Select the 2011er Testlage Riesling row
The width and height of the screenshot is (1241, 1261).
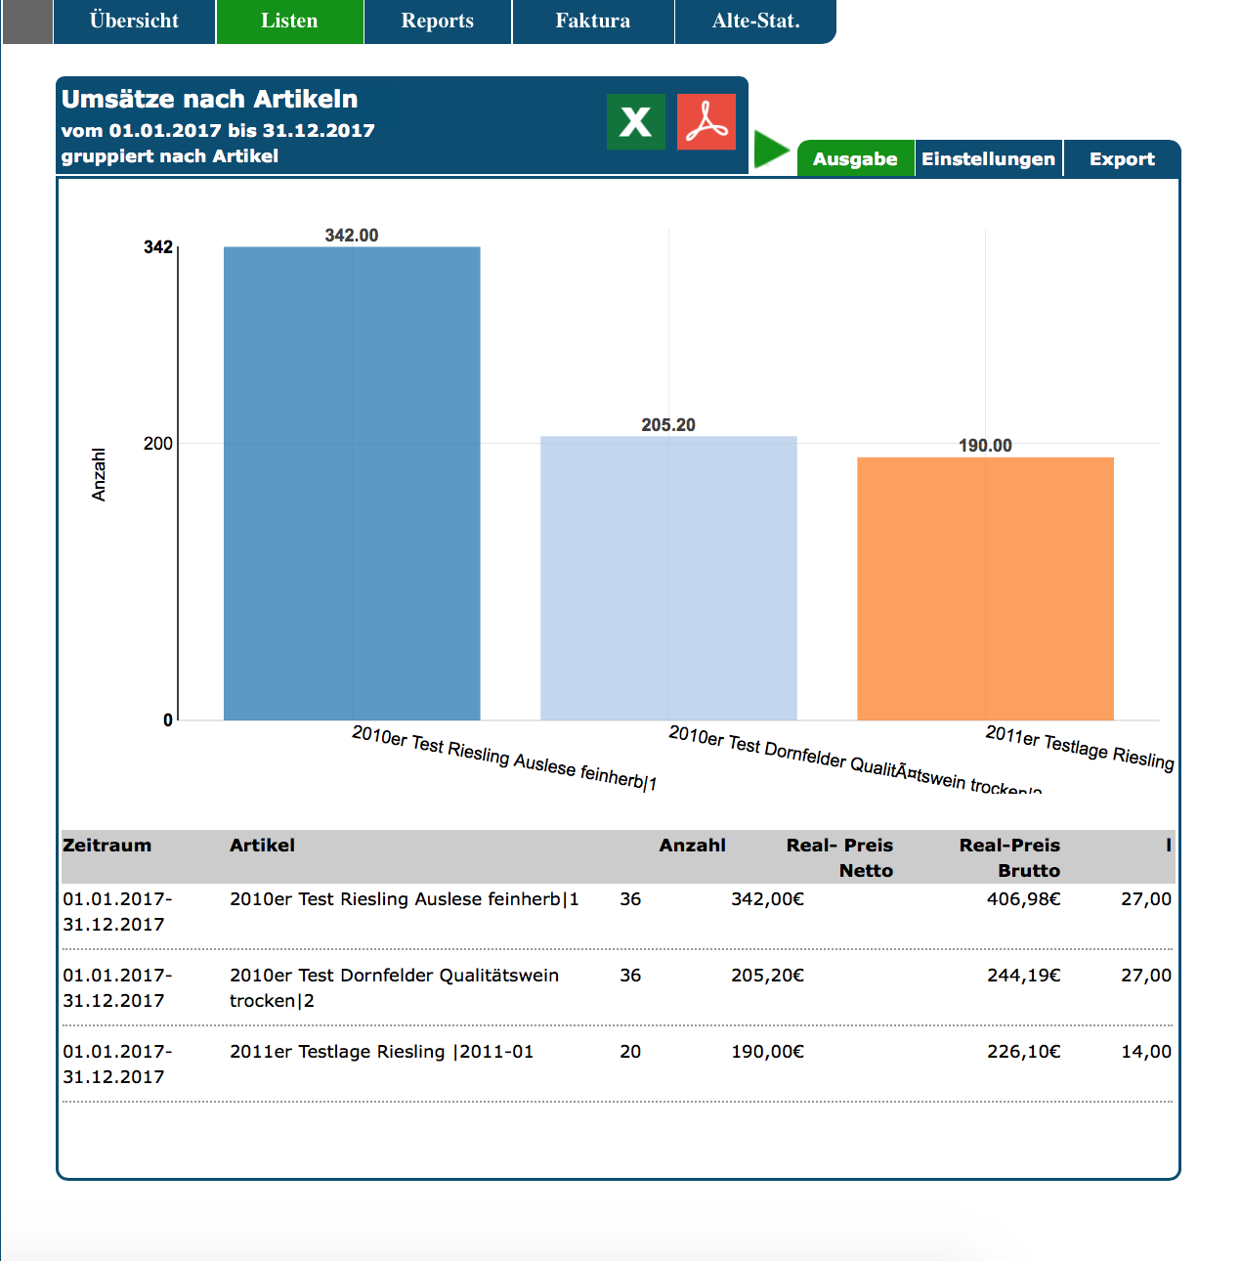tap(381, 1052)
